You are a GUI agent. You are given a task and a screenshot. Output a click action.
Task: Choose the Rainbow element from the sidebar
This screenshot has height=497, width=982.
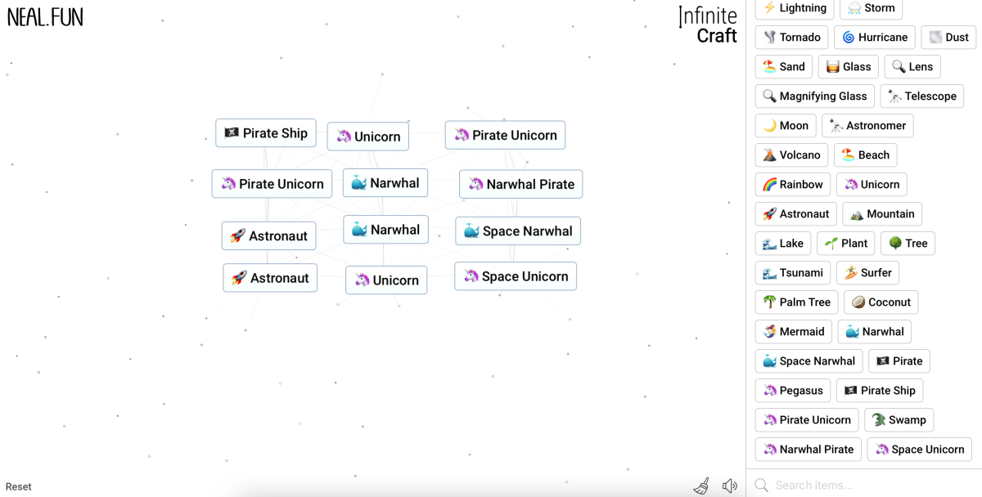point(792,184)
